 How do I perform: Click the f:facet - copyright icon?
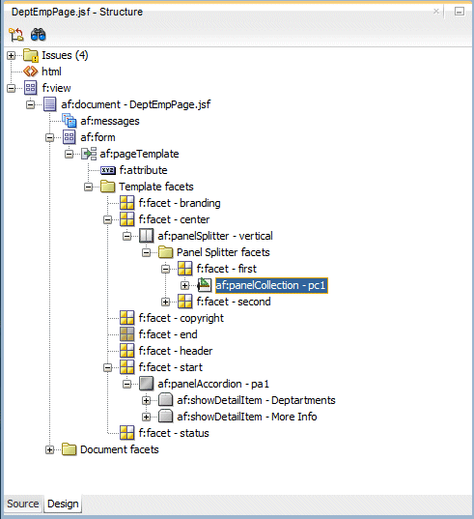126,318
